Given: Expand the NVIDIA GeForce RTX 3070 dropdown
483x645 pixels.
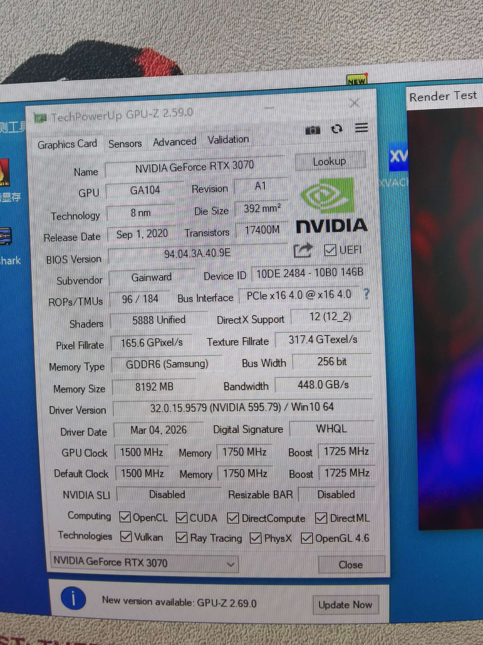Looking at the screenshot, I should [x=230, y=564].
